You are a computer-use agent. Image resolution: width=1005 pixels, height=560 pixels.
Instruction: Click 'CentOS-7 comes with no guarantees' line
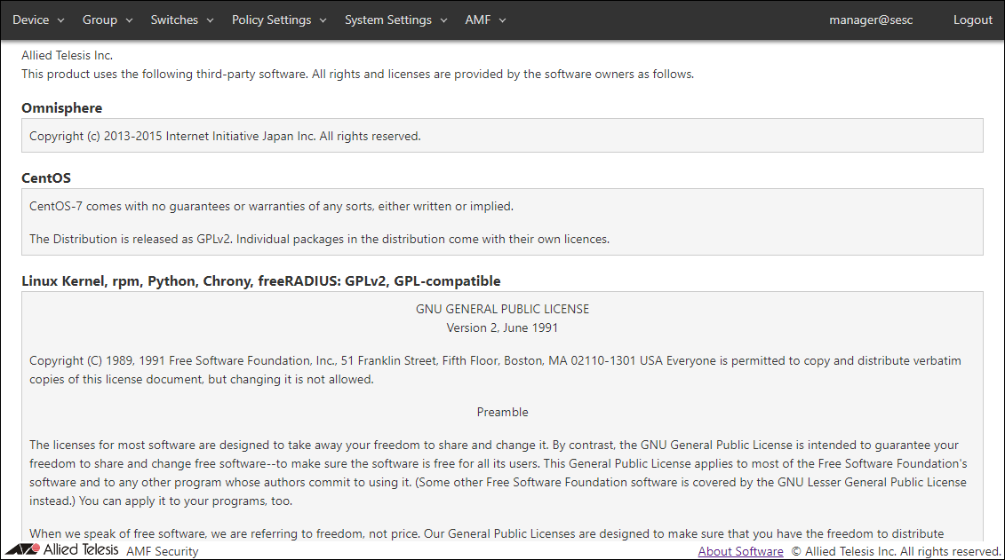[x=271, y=206]
